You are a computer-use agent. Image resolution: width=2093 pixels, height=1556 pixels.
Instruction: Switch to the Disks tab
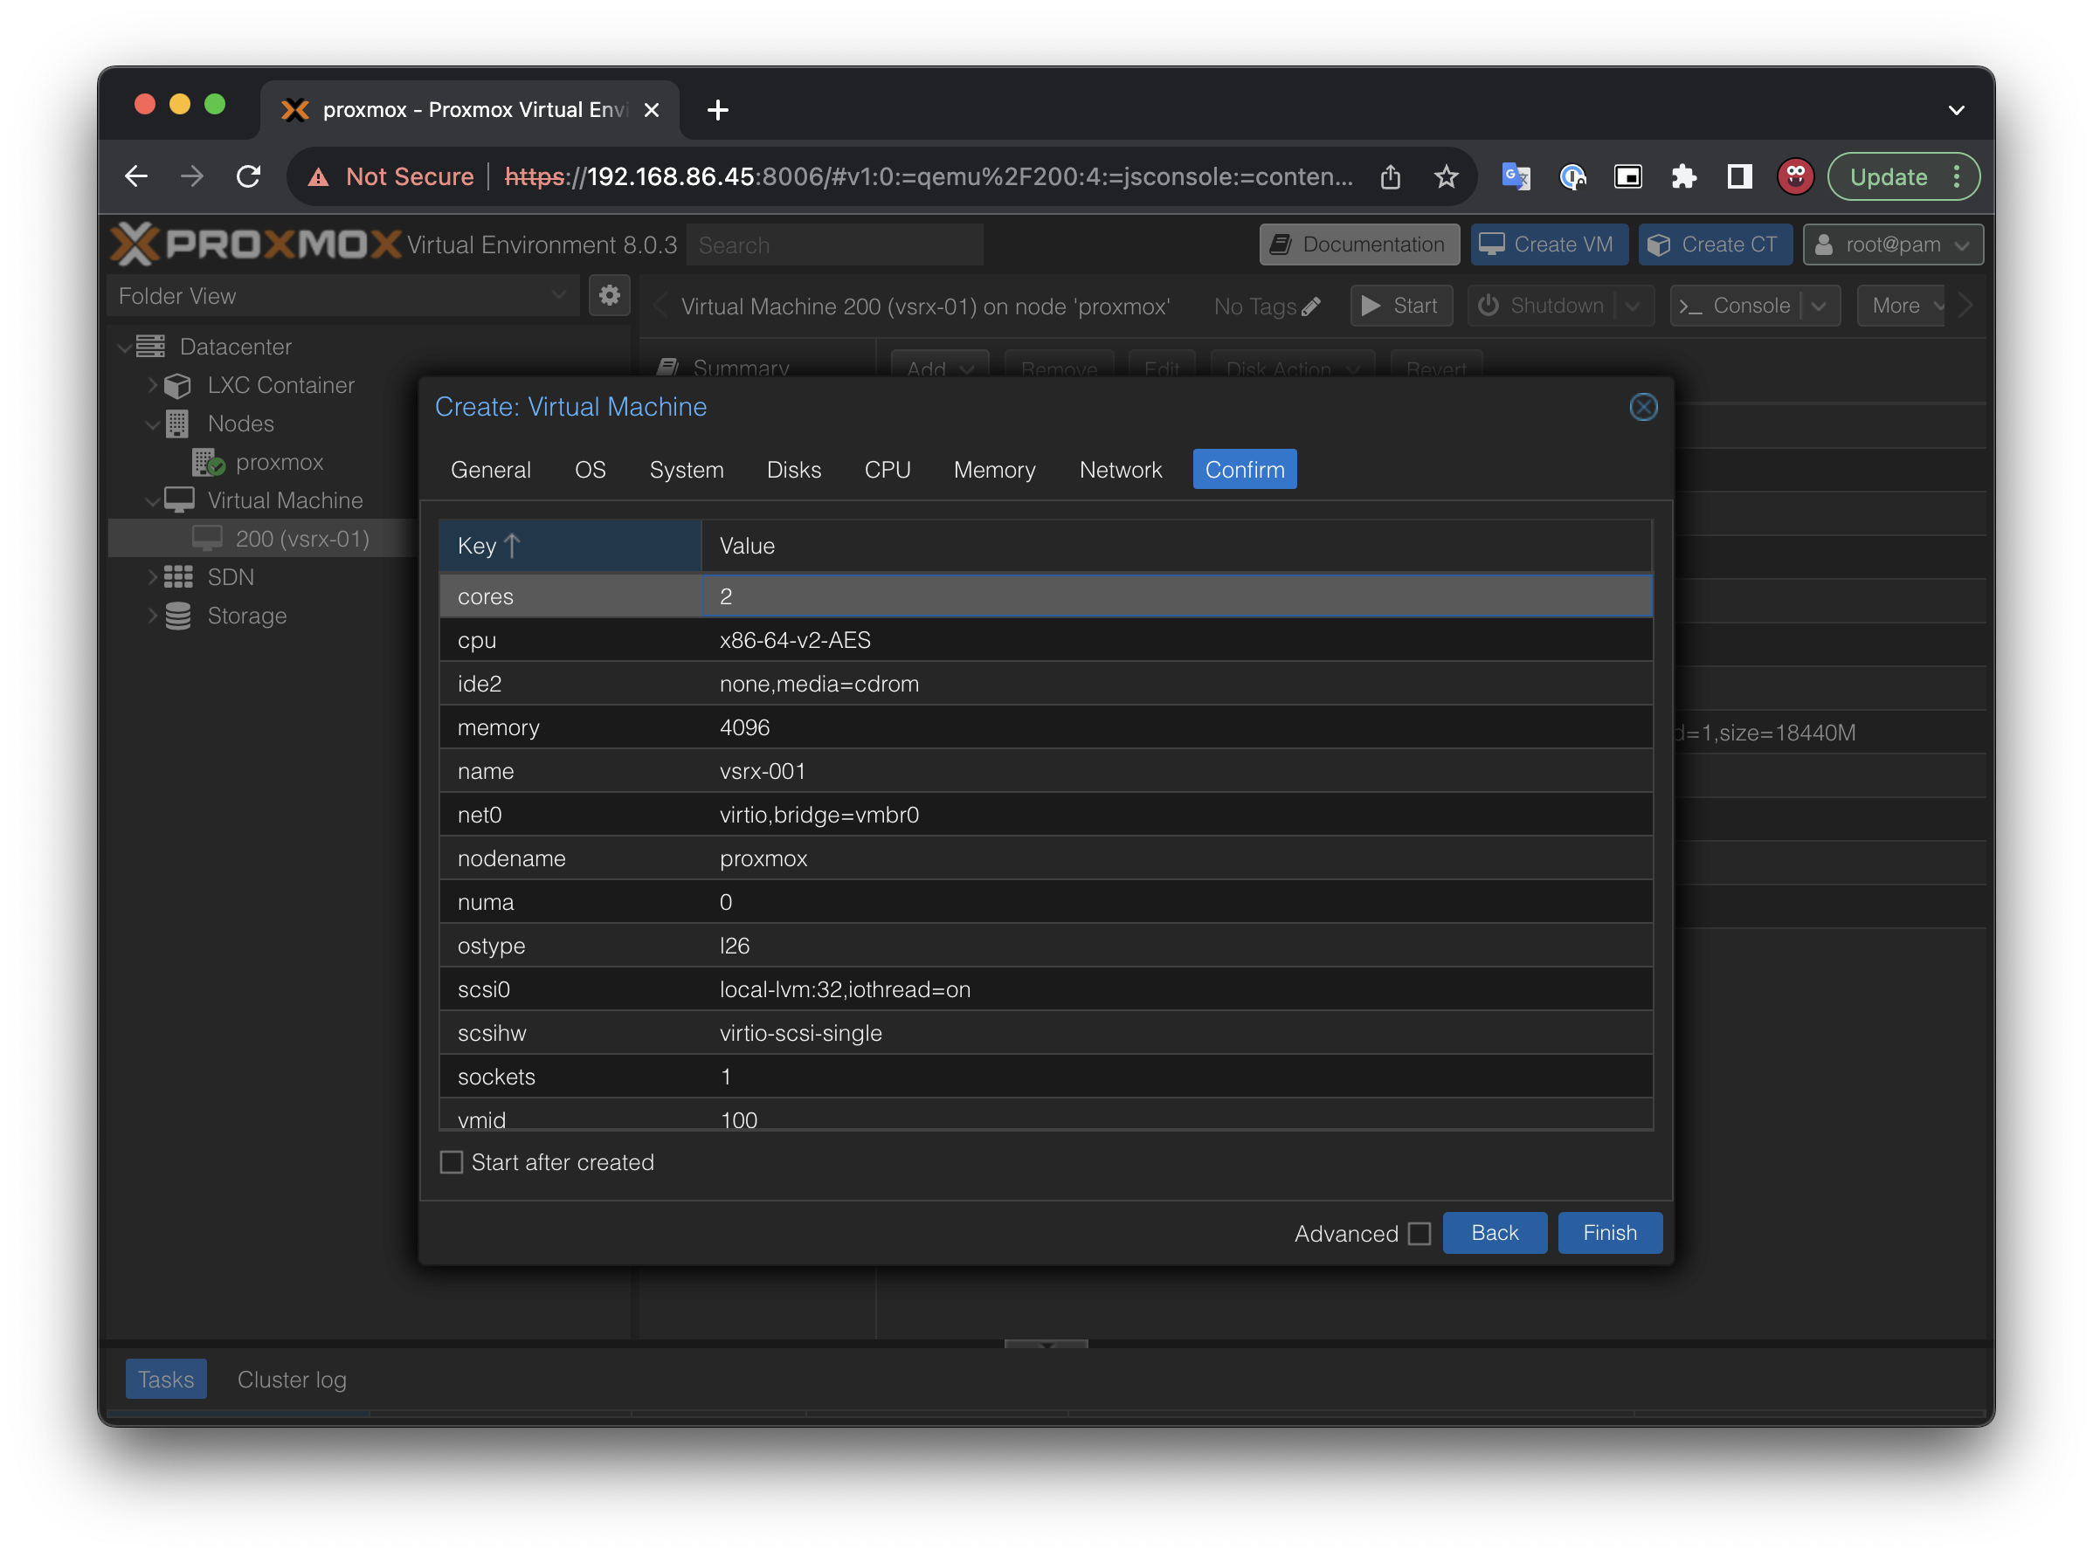(793, 470)
